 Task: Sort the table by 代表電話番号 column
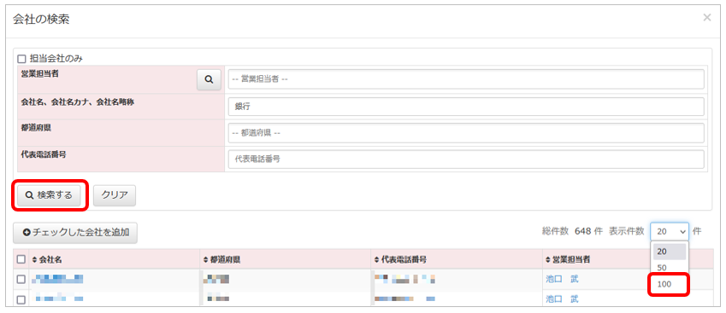(x=400, y=260)
